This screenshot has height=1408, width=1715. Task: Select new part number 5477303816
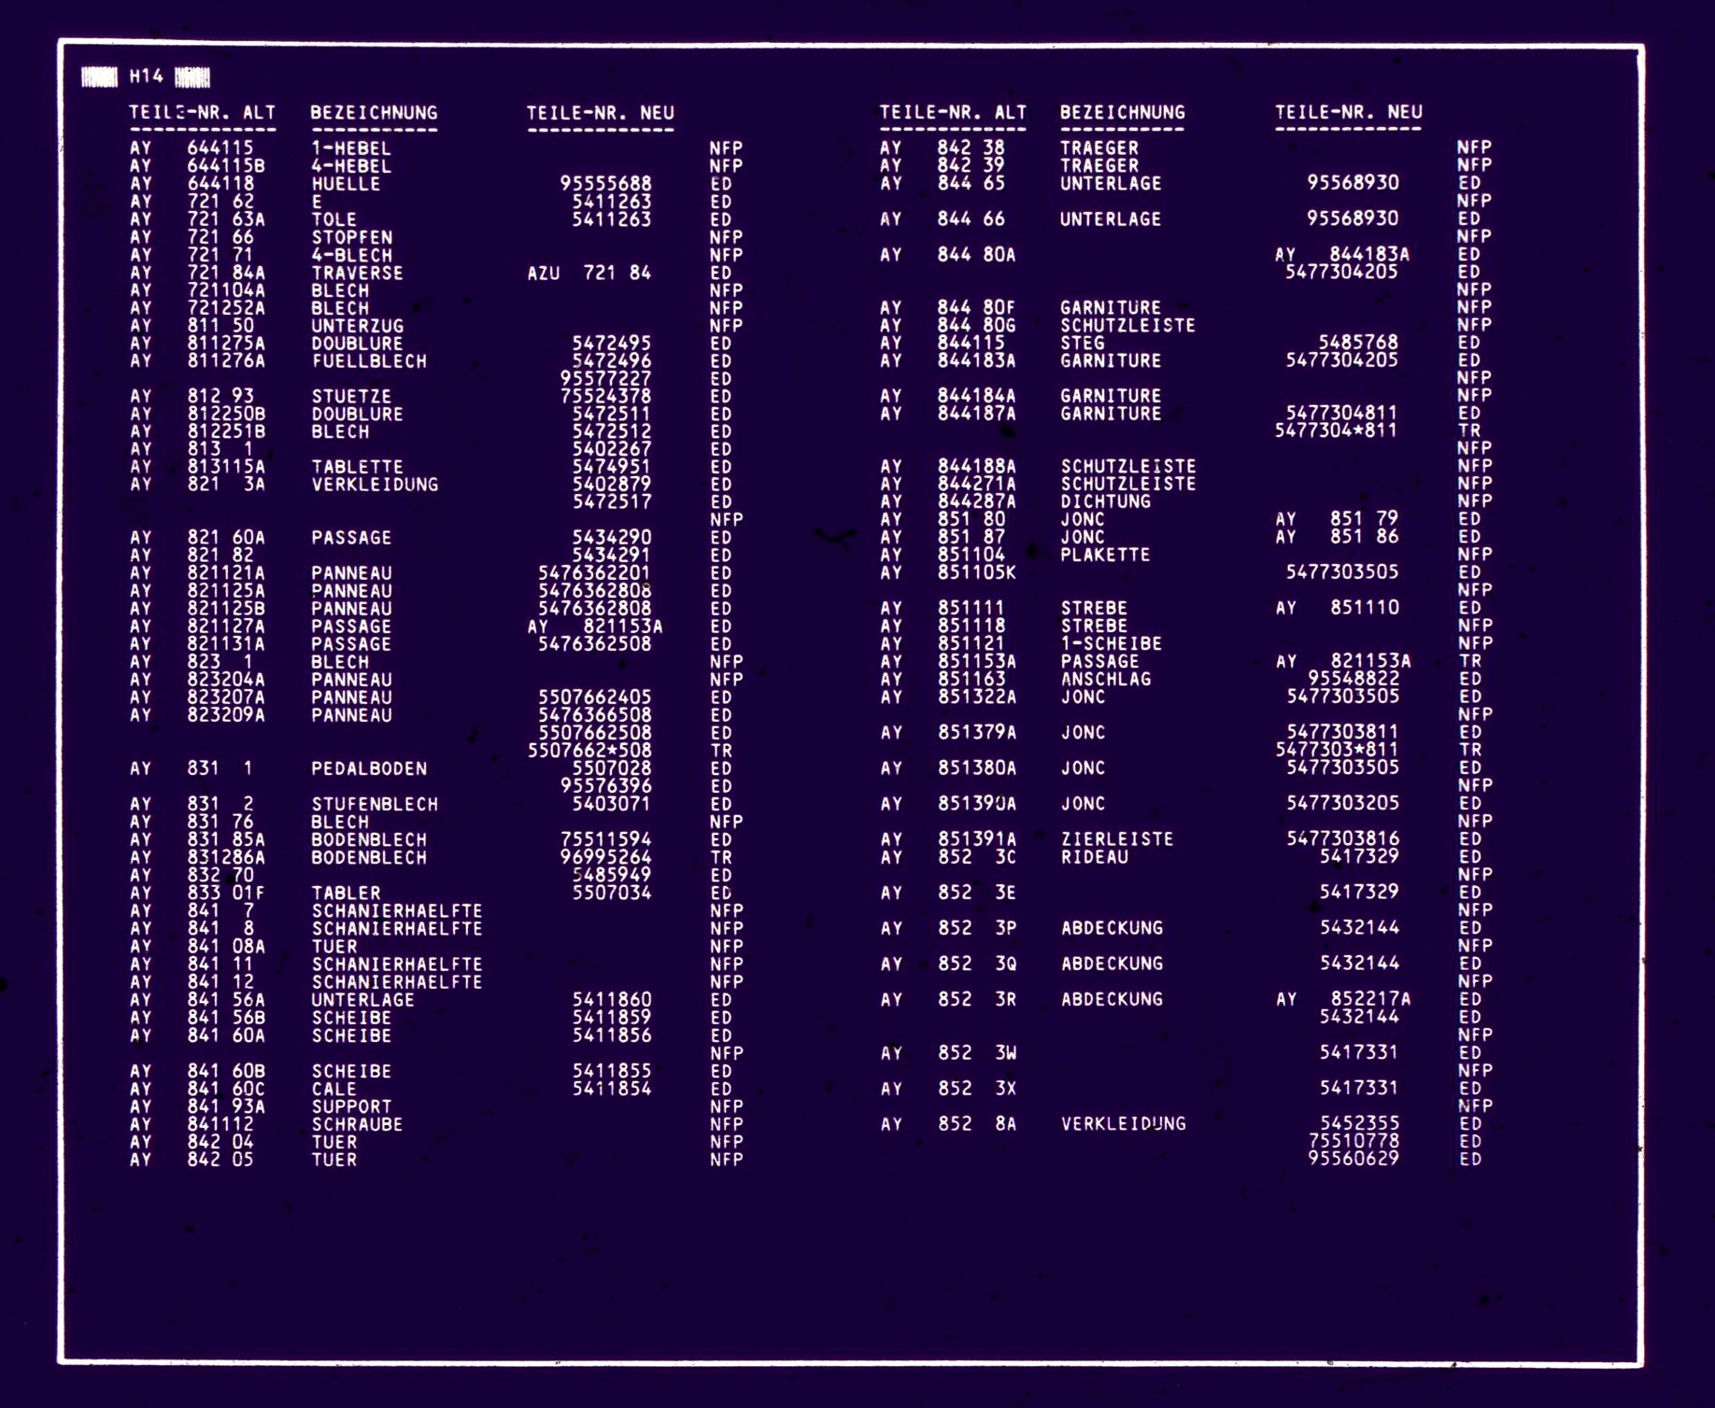point(1341,838)
